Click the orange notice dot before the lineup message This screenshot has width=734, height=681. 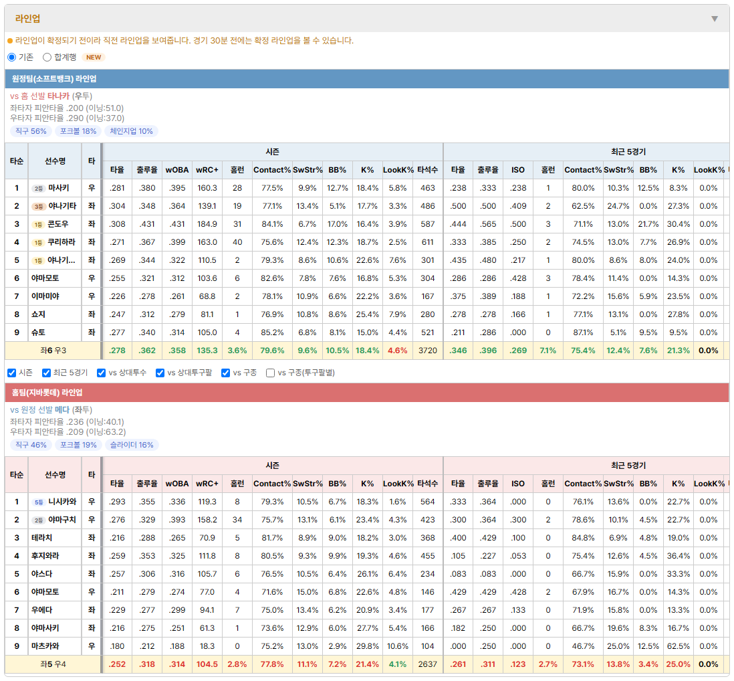coord(10,41)
